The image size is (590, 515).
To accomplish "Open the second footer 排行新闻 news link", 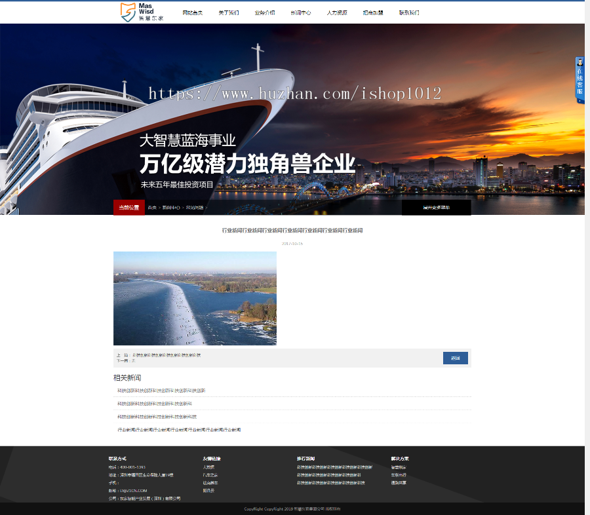I will (329, 475).
